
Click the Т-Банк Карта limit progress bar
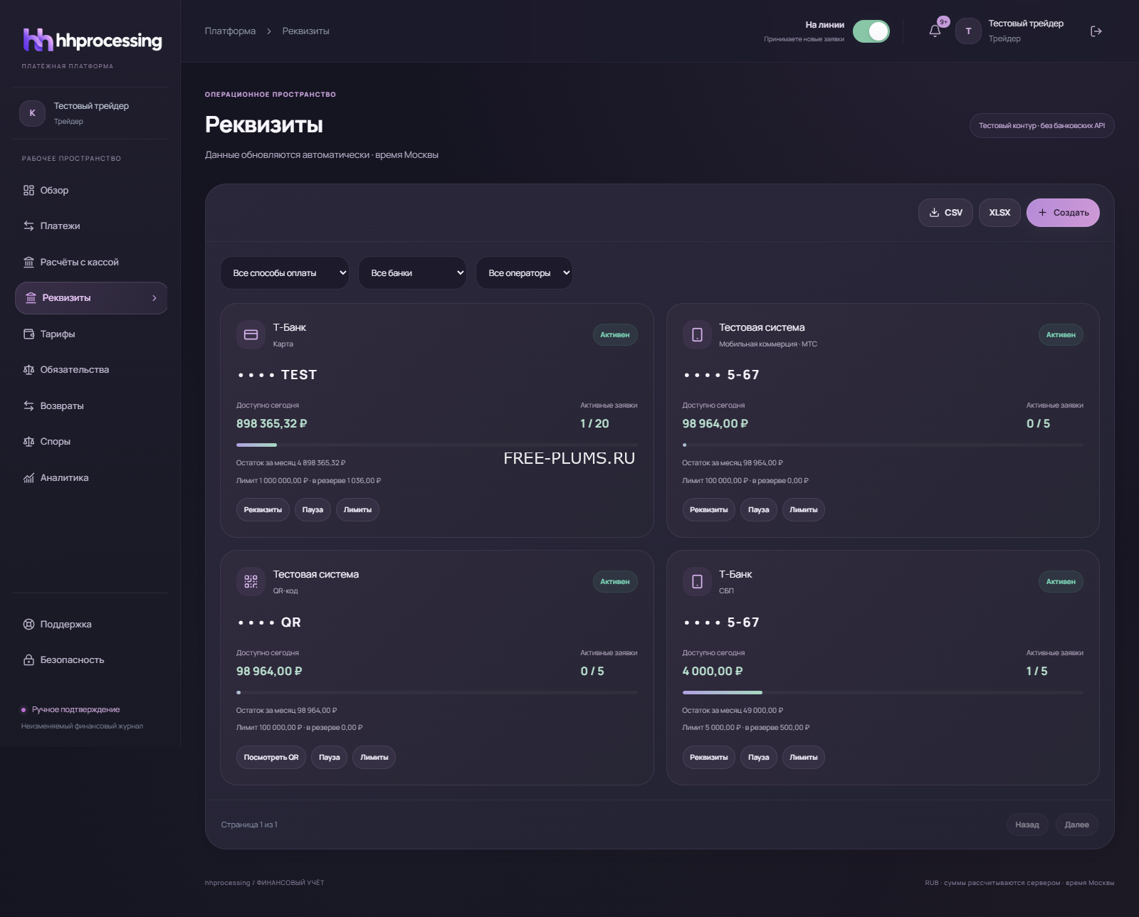437,445
